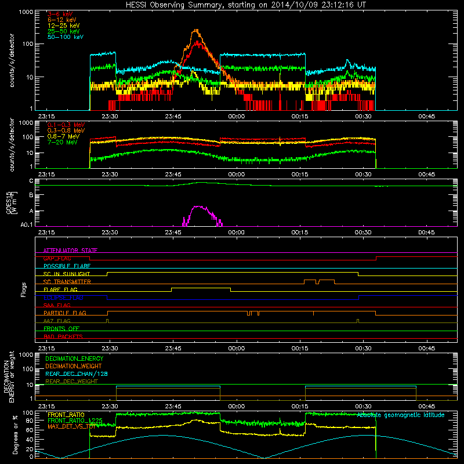
Task: Click the 00:15 tick label under MeV panel
Action: (300, 175)
